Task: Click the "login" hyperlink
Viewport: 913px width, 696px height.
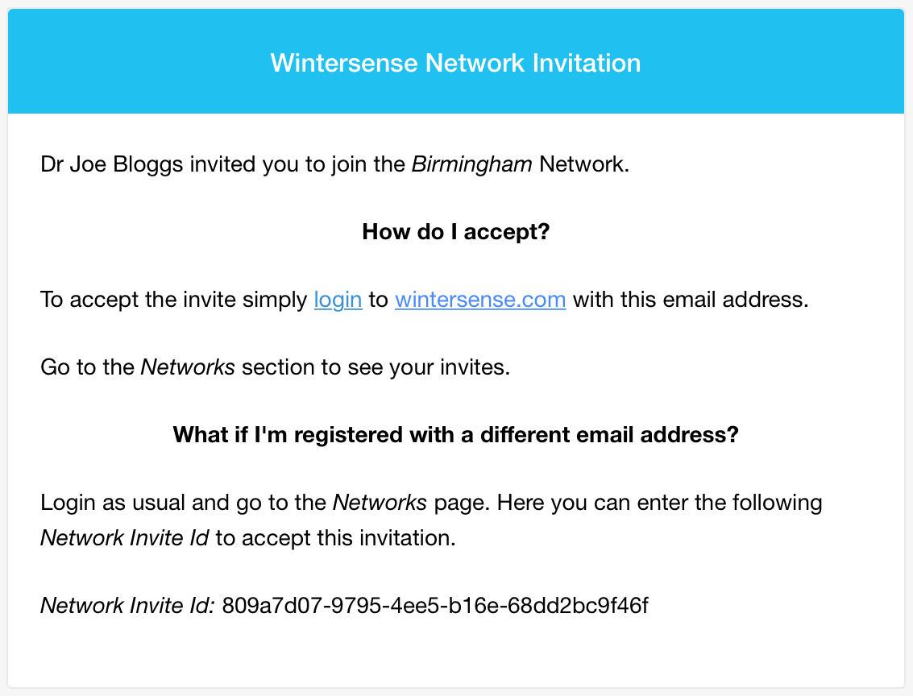Action: click(x=338, y=300)
